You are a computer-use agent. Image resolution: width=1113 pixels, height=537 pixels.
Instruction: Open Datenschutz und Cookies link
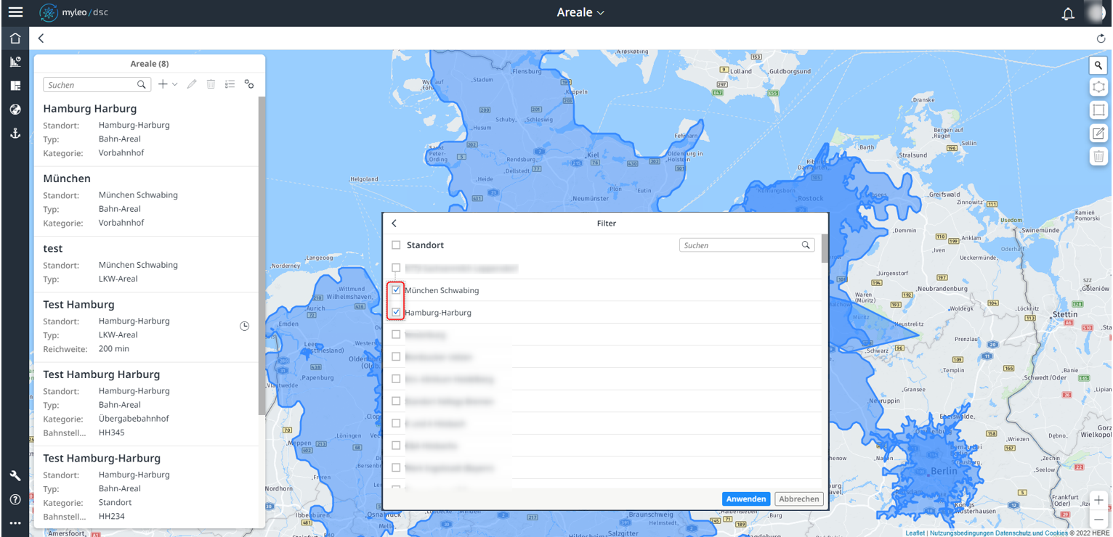pyautogui.click(x=1032, y=533)
